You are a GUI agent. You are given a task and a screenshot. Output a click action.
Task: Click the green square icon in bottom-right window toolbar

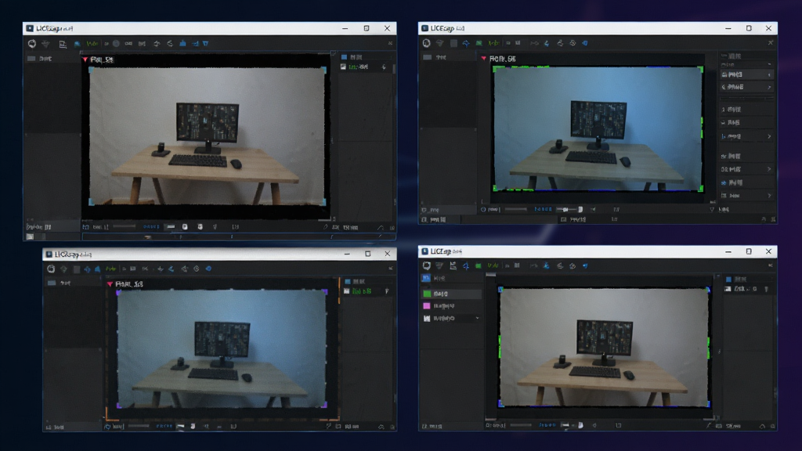[479, 266]
